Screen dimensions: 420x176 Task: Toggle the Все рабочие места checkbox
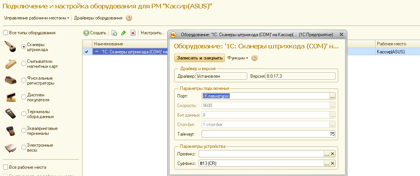(5, 167)
